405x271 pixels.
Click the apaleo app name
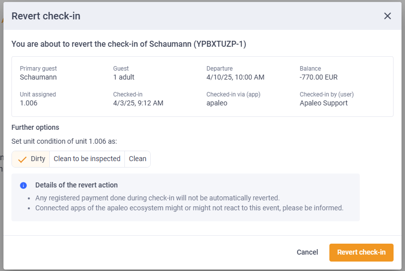pyautogui.click(x=217, y=103)
